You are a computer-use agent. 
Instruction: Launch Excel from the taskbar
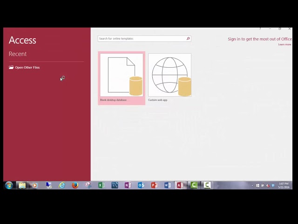click(x=102, y=185)
